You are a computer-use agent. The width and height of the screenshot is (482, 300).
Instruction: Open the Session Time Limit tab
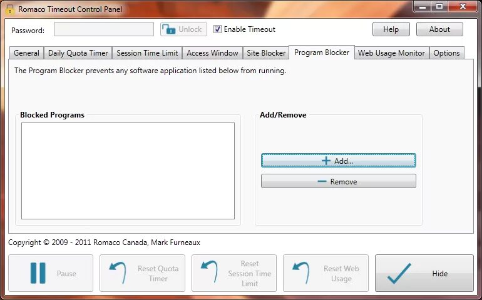click(147, 53)
